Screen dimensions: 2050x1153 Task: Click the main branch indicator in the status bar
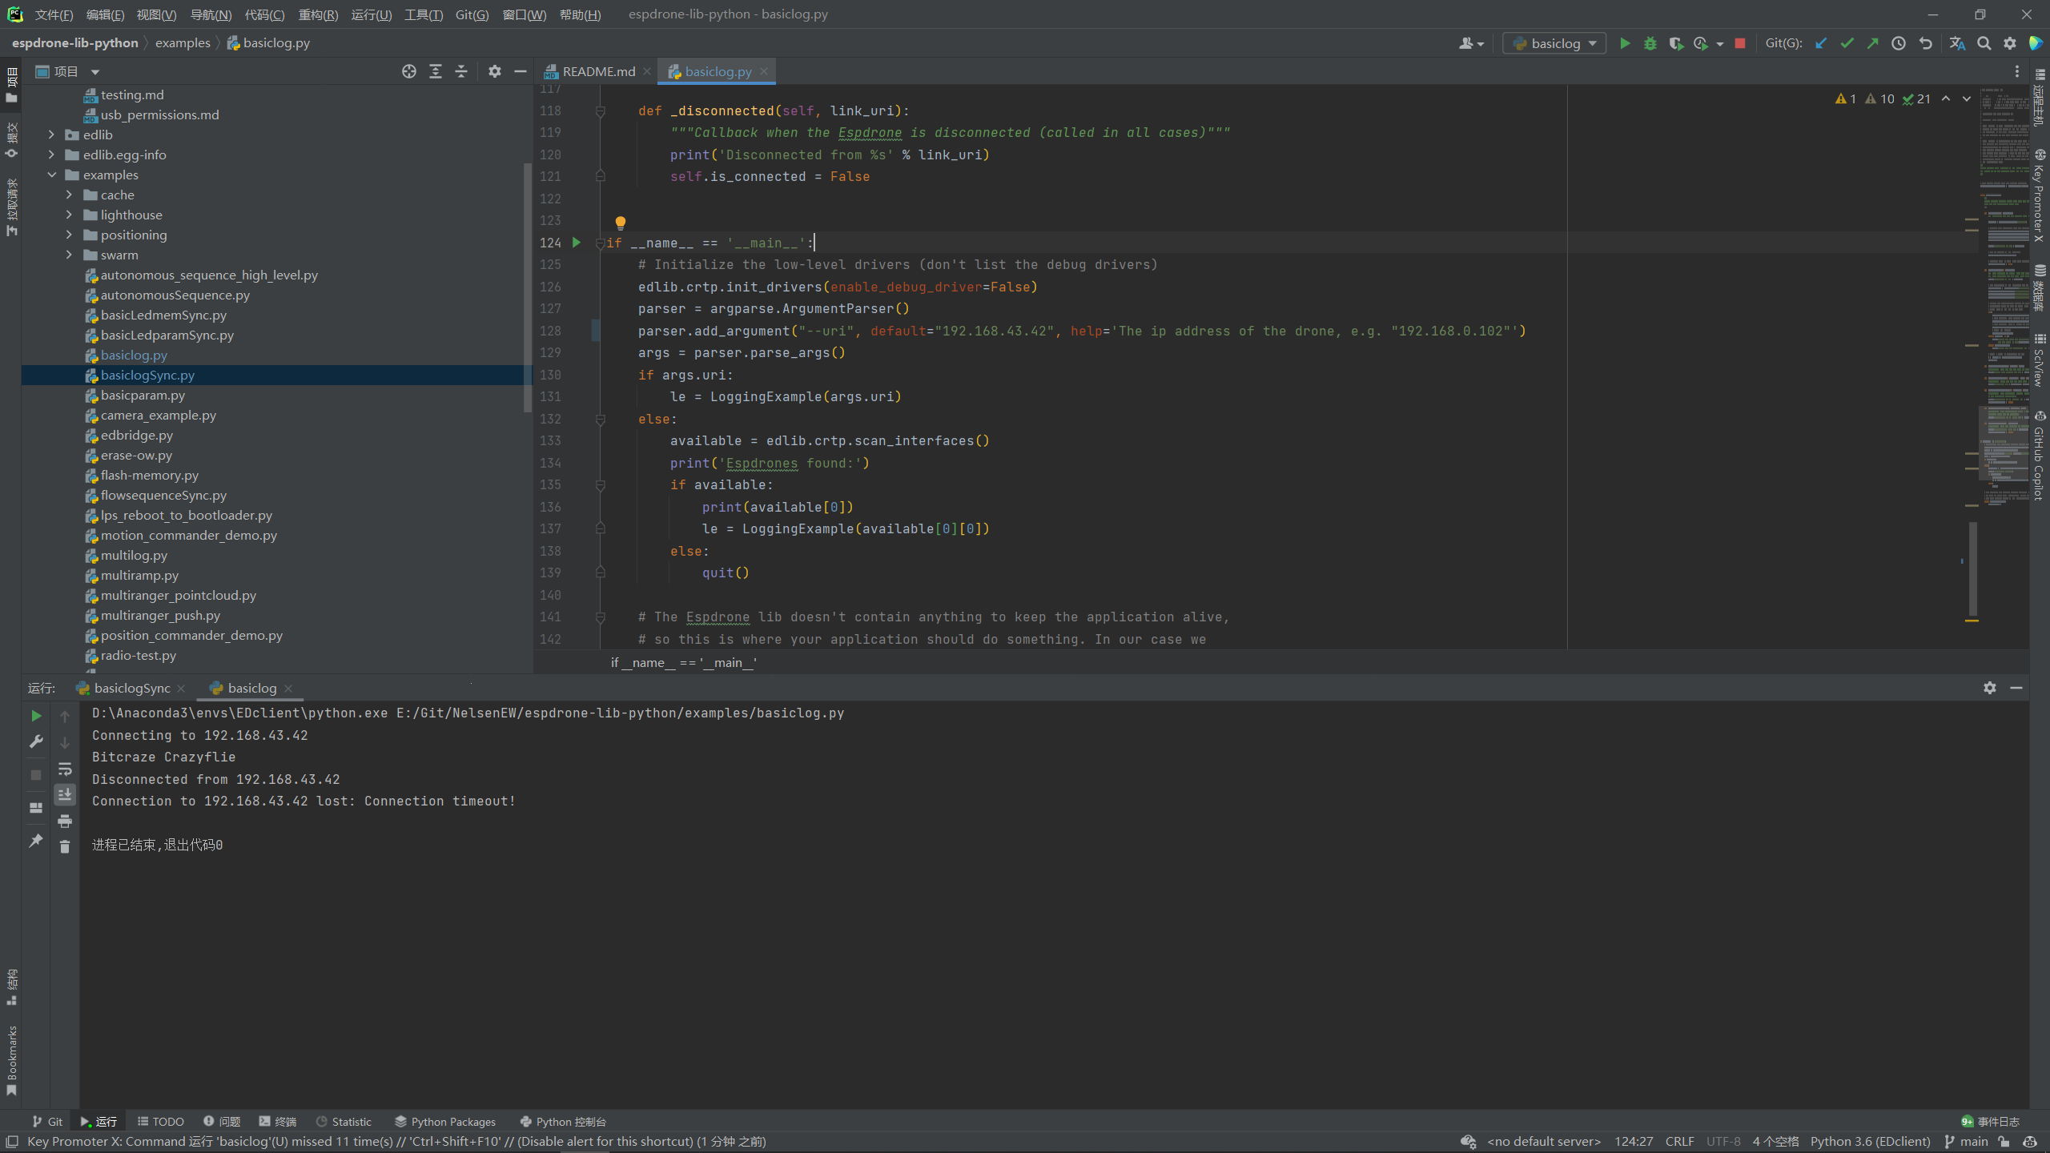click(1968, 1141)
